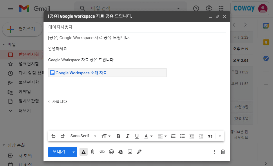The height and width of the screenshot is (166, 273).
Task: Open the Google apps grid
Action: pyautogui.click(x=221, y=8)
